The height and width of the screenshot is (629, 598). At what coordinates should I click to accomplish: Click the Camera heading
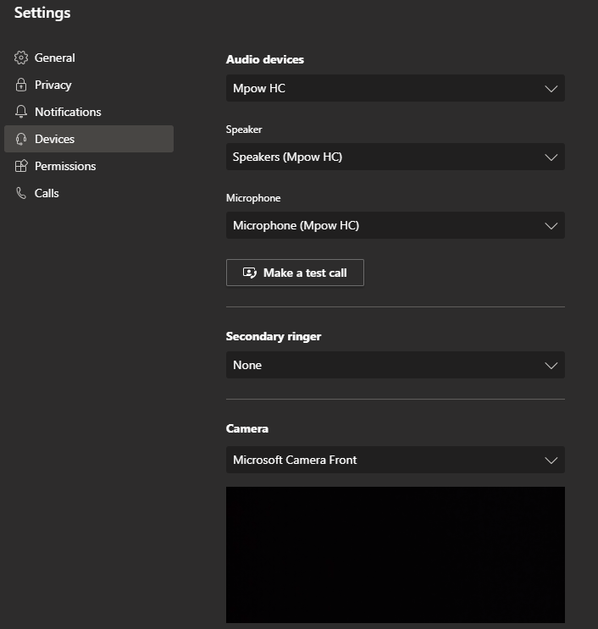click(x=246, y=428)
